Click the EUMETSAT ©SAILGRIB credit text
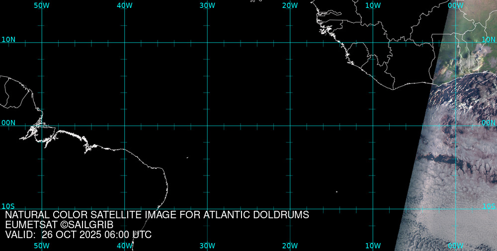This screenshot has height=251, width=497. 63,225
